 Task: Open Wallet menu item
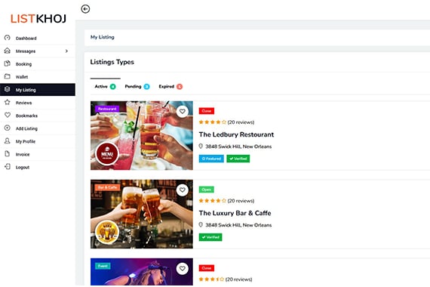point(38,77)
